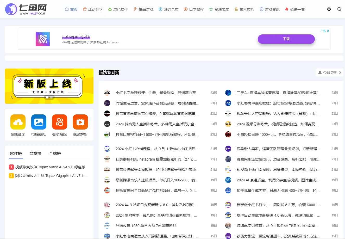
Task: Open the search icon at top right
Action: click(x=339, y=9)
